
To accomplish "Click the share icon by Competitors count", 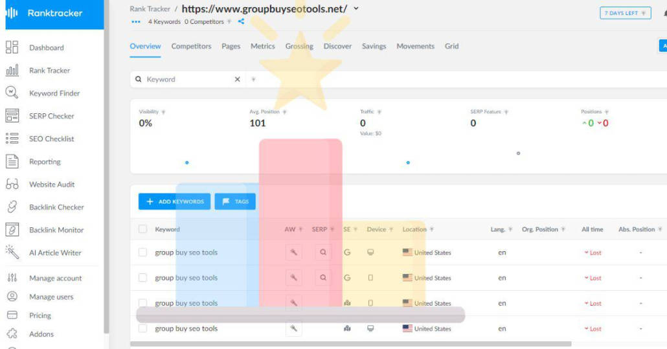I will coord(241,21).
